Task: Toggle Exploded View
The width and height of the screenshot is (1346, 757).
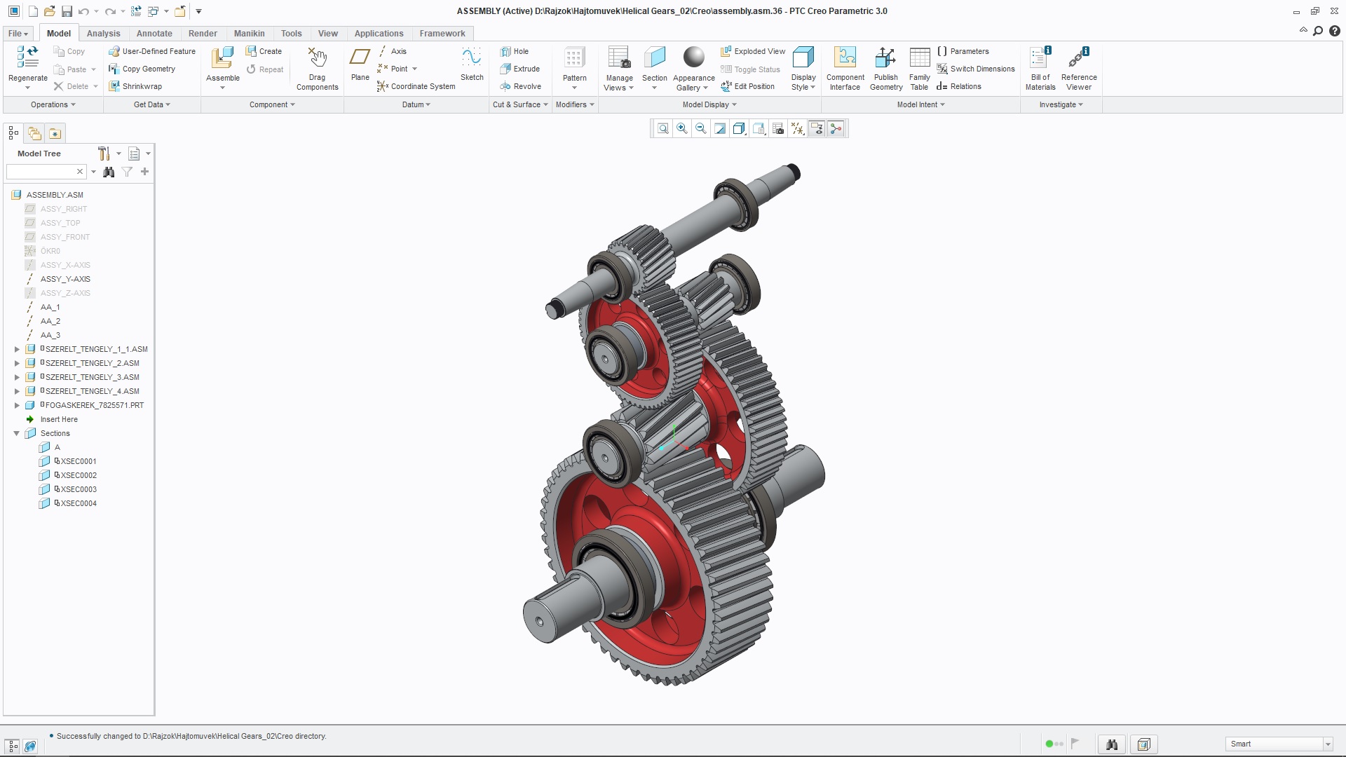Action: tap(753, 51)
